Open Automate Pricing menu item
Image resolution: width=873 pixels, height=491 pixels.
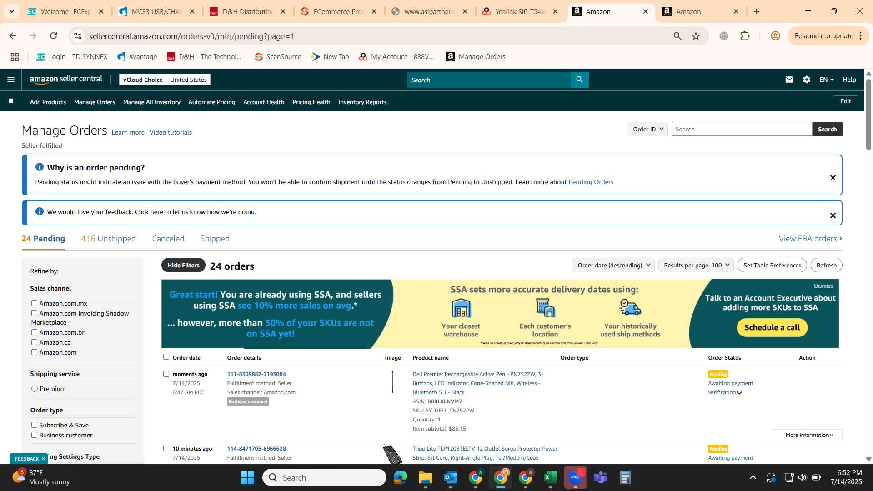[211, 102]
